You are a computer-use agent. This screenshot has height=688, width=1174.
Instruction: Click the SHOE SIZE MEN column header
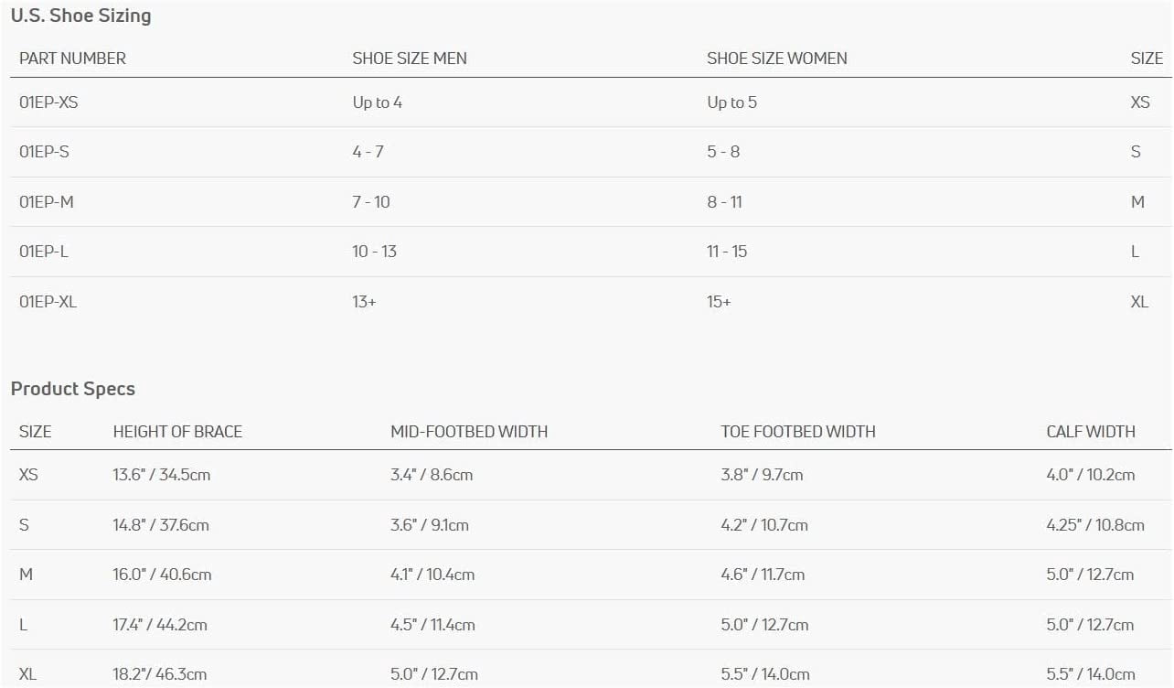click(410, 59)
